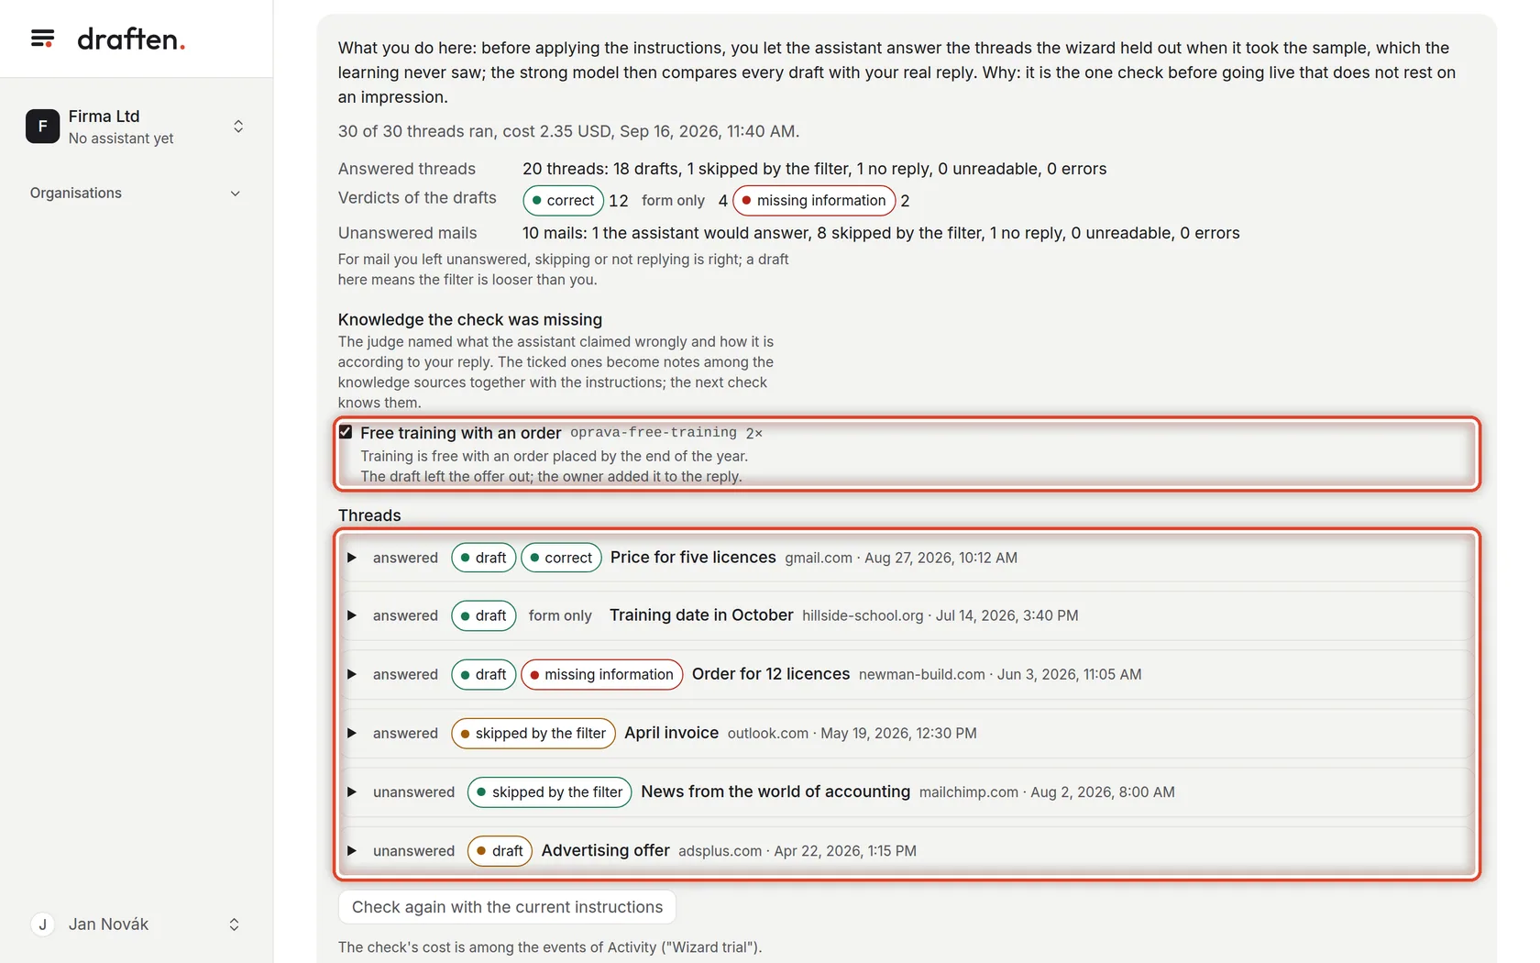Click the missing information badge in Verdicts row

coord(814,200)
